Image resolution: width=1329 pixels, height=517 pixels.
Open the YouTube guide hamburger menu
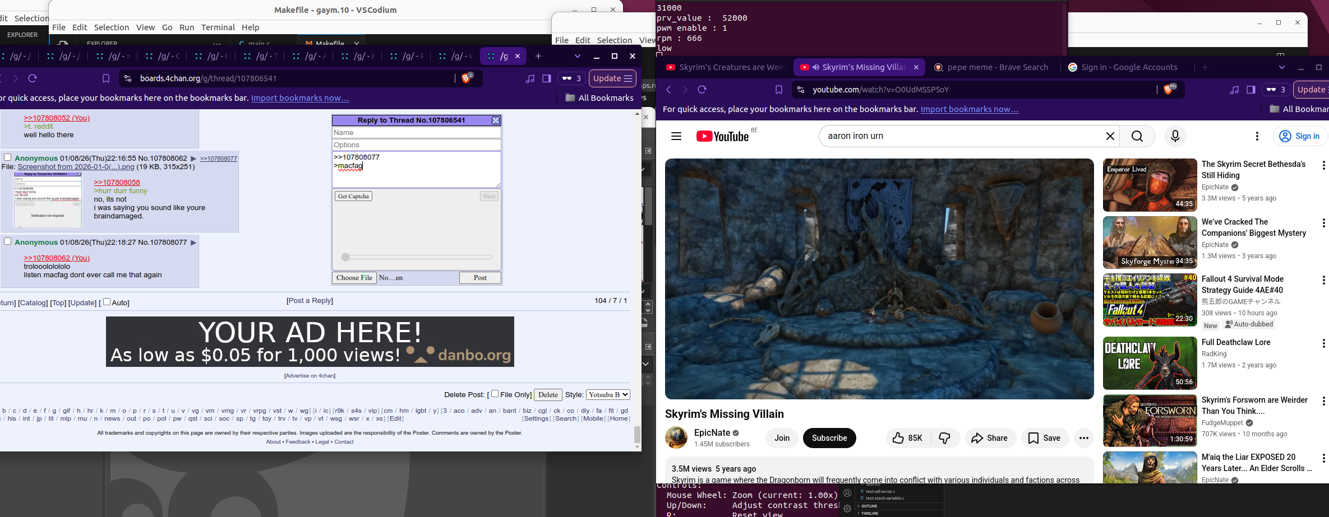coord(676,136)
